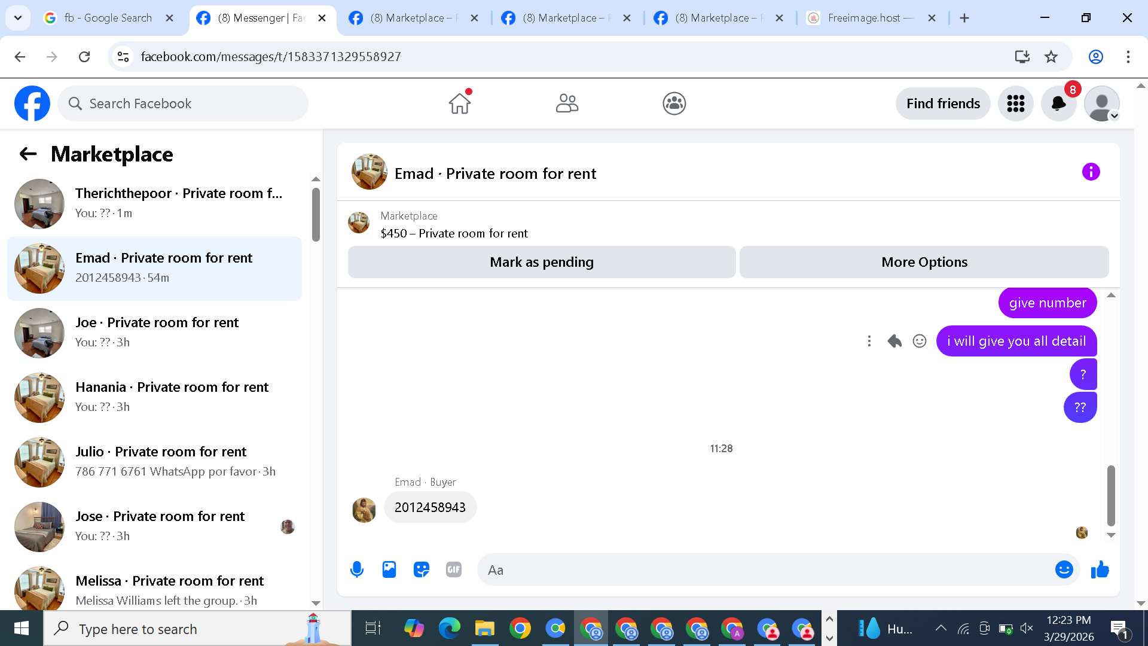Open a new browser tab
1148x646 pixels.
[964, 18]
